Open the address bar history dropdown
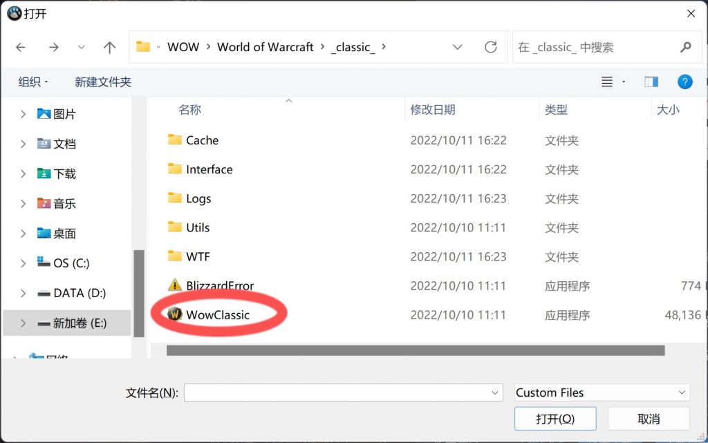 point(458,47)
